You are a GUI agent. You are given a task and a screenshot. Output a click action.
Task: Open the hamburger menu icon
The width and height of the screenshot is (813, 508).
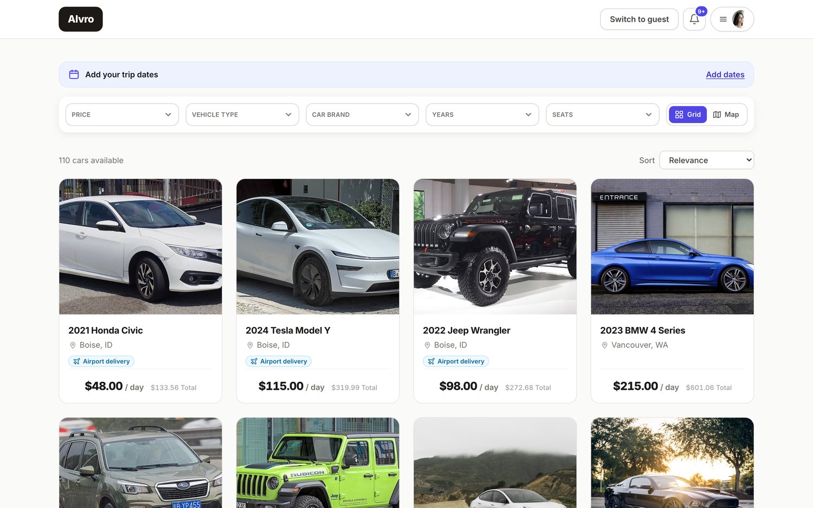[x=722, y=19]
